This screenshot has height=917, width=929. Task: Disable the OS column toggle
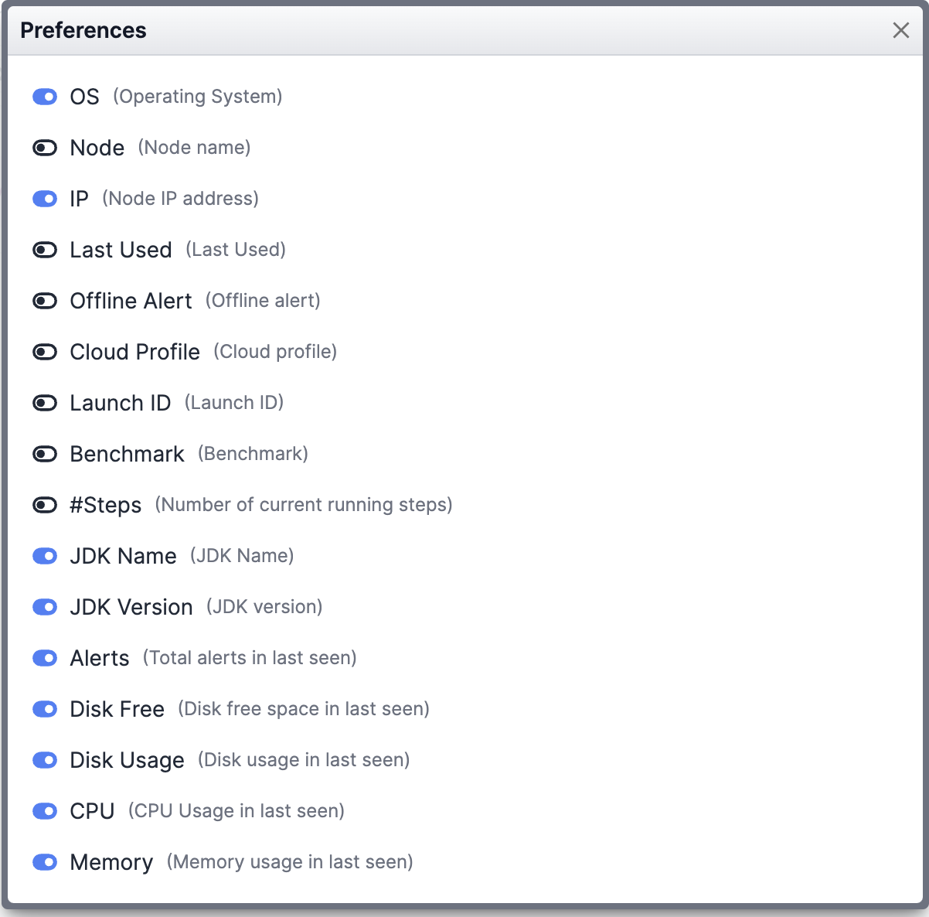coord(45,97)
